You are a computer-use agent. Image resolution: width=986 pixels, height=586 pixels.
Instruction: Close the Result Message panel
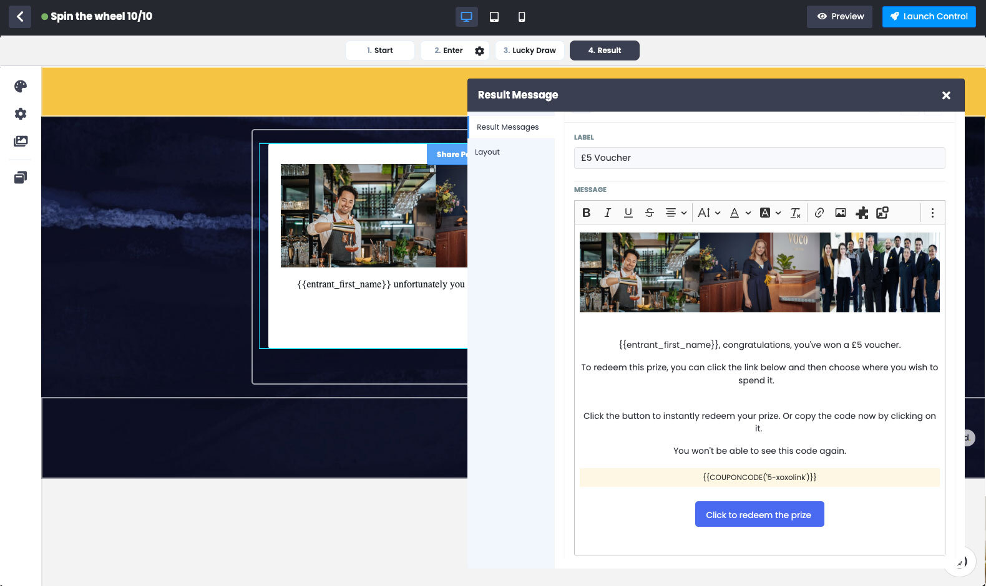tap(946, 95)
